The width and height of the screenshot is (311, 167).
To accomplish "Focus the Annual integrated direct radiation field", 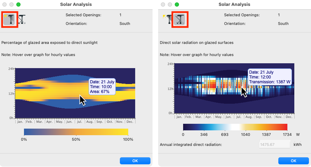I will 275,145.
